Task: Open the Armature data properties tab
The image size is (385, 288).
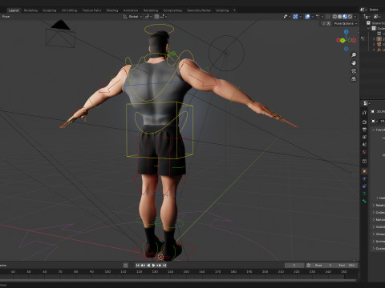Action: click(x=364, y=194)
